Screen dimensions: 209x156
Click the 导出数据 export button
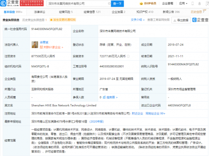pyautogui.click(x=181, y=20)
